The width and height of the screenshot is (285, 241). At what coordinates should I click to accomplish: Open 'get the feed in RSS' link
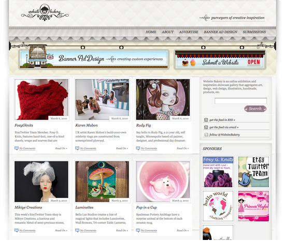[x=222, y=120]
